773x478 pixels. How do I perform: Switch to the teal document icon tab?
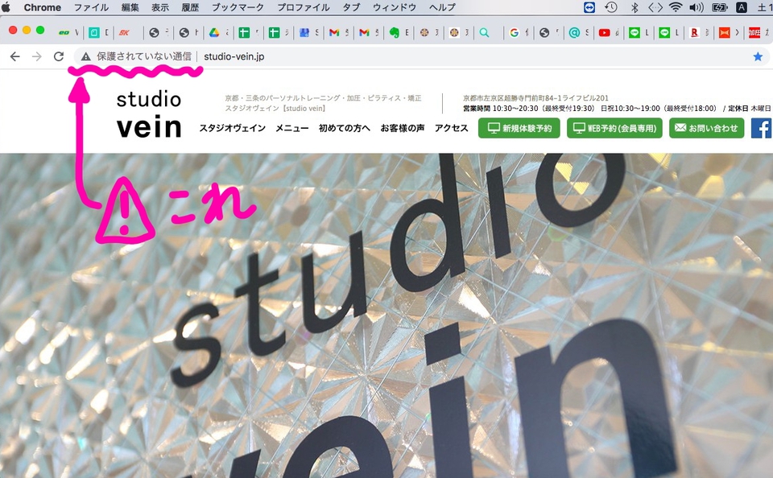pyautogui.click(x=94, y=32)
